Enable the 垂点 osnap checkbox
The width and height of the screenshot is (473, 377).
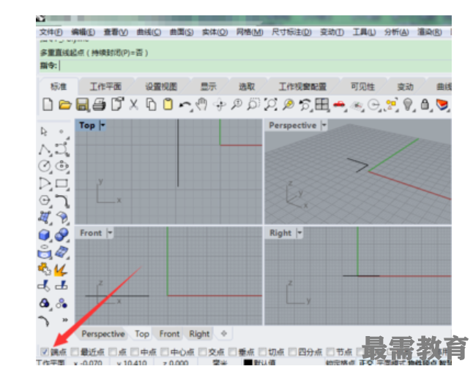coord(232,351)
